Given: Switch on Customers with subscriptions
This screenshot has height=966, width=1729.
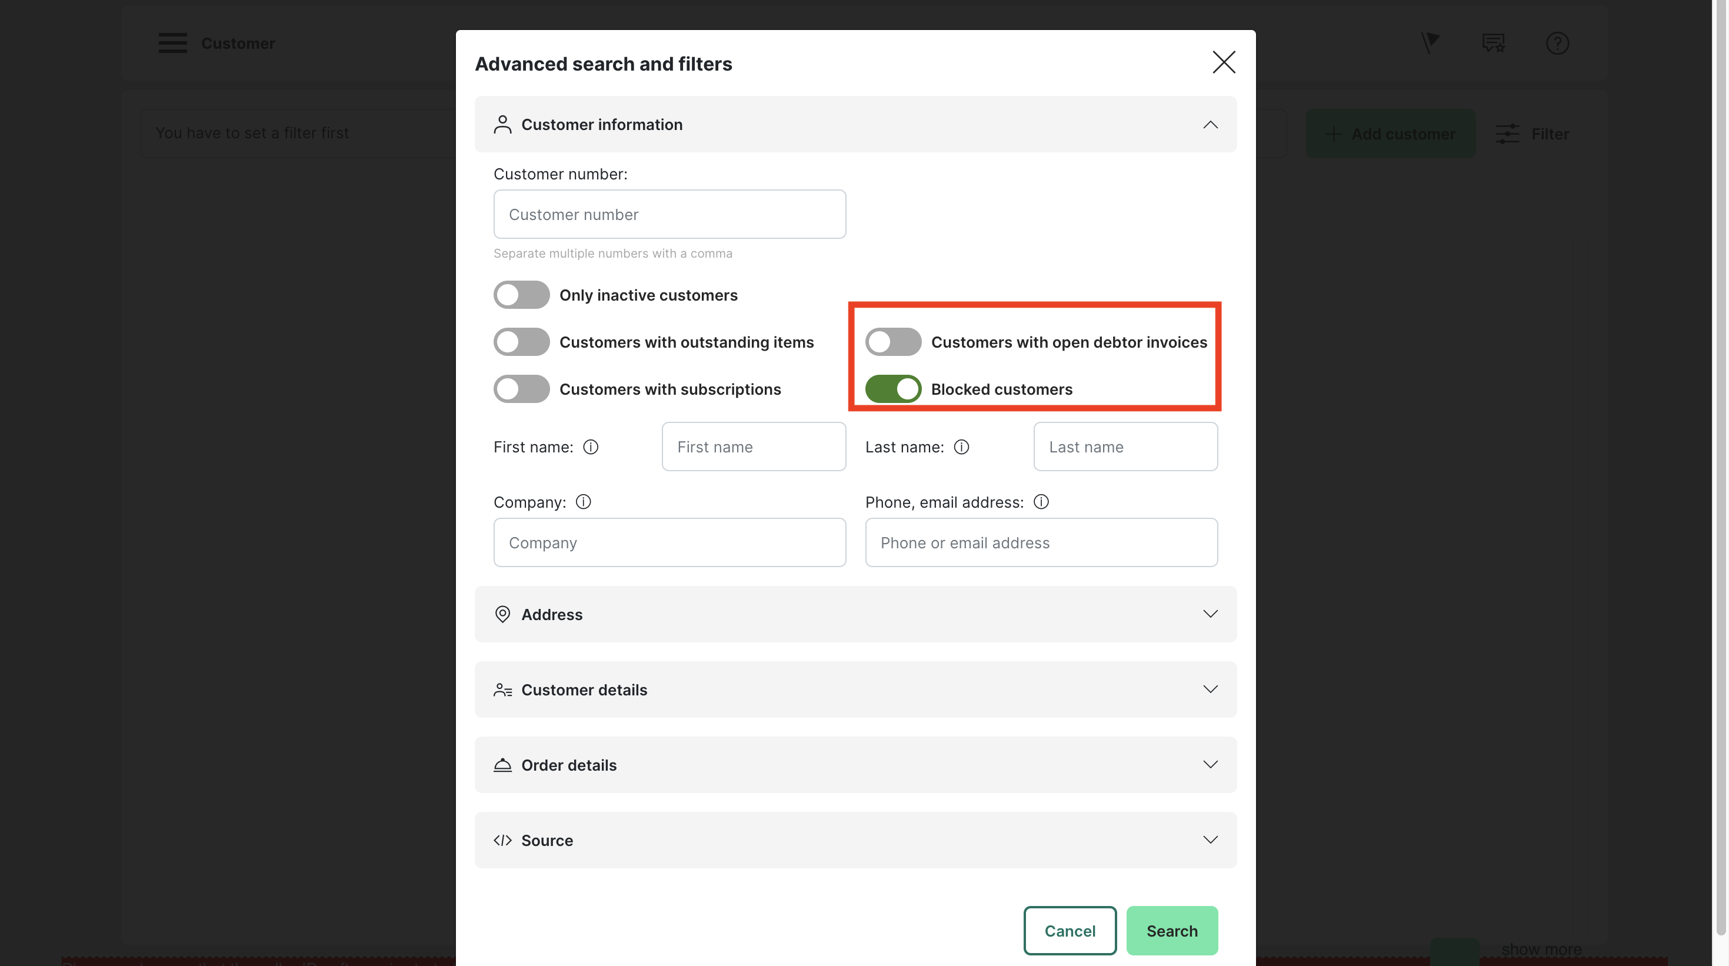Looking at the screenshot, I should (x=521, y=389).
